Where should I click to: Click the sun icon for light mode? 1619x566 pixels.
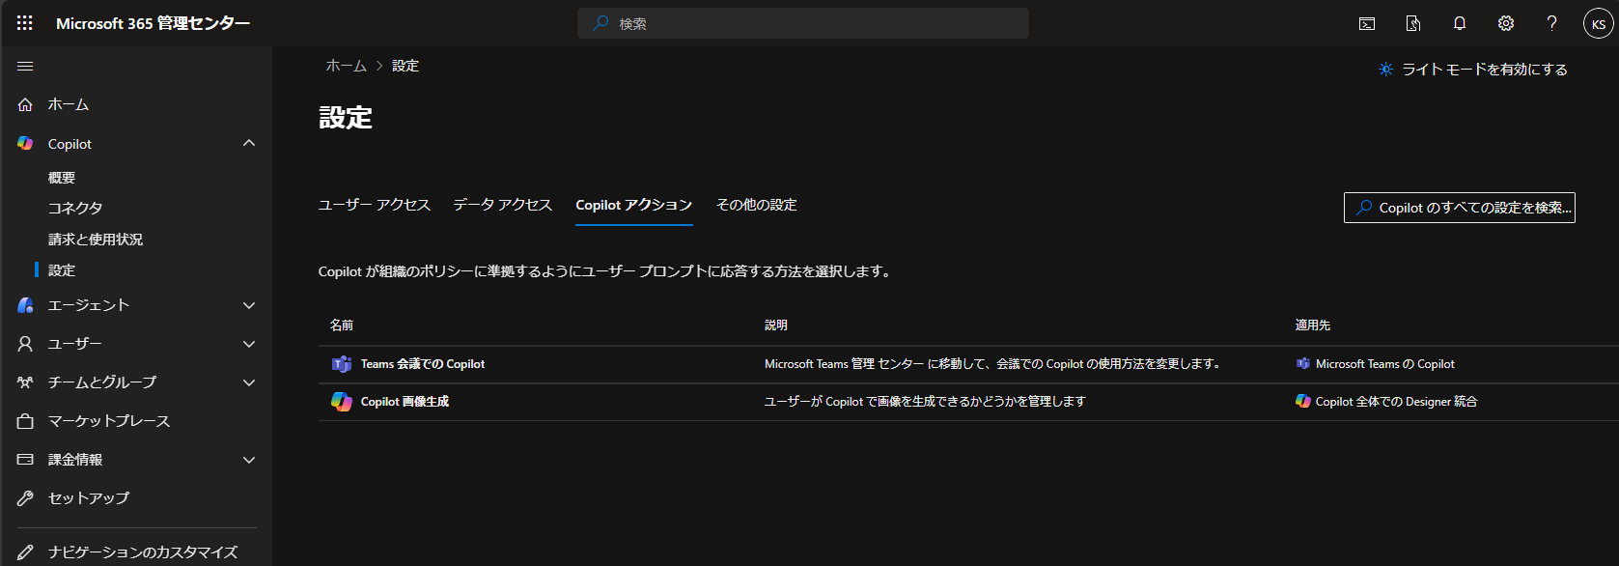[x=1386, y=70]
